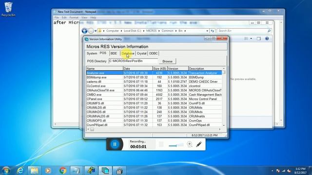Sort by the Description column header
Image resolution: width=312 pixels, height=175 pixels.
205,69
